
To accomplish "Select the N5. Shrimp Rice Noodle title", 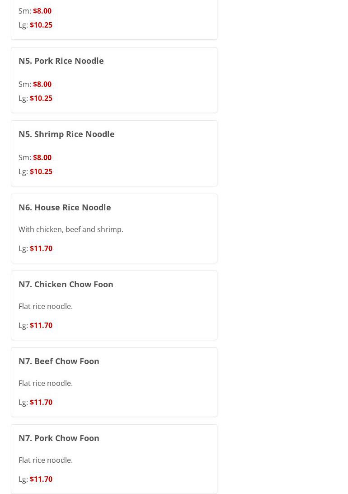I will point(66,134).
